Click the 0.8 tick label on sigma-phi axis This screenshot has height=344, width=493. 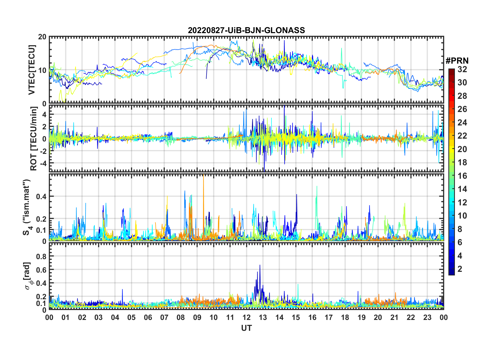(x=41, y=256)
